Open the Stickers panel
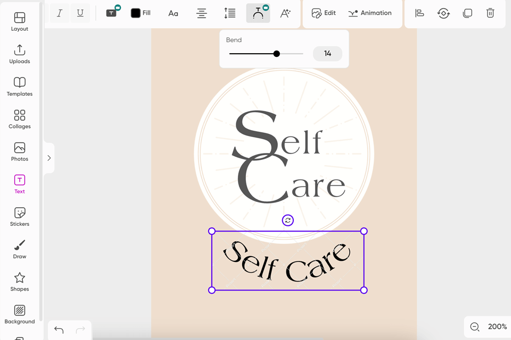Screen dimensions: 511x340 tap(20, 217)
